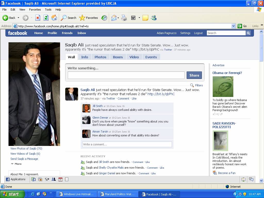Viewport: 264px width, 198px height.
Task: Click the thumbs down icon under Obama ad
Action: (218, 114)
